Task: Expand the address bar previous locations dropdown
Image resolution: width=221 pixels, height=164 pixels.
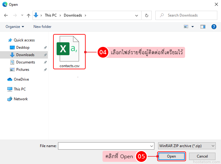Action: tap(137, 15)
